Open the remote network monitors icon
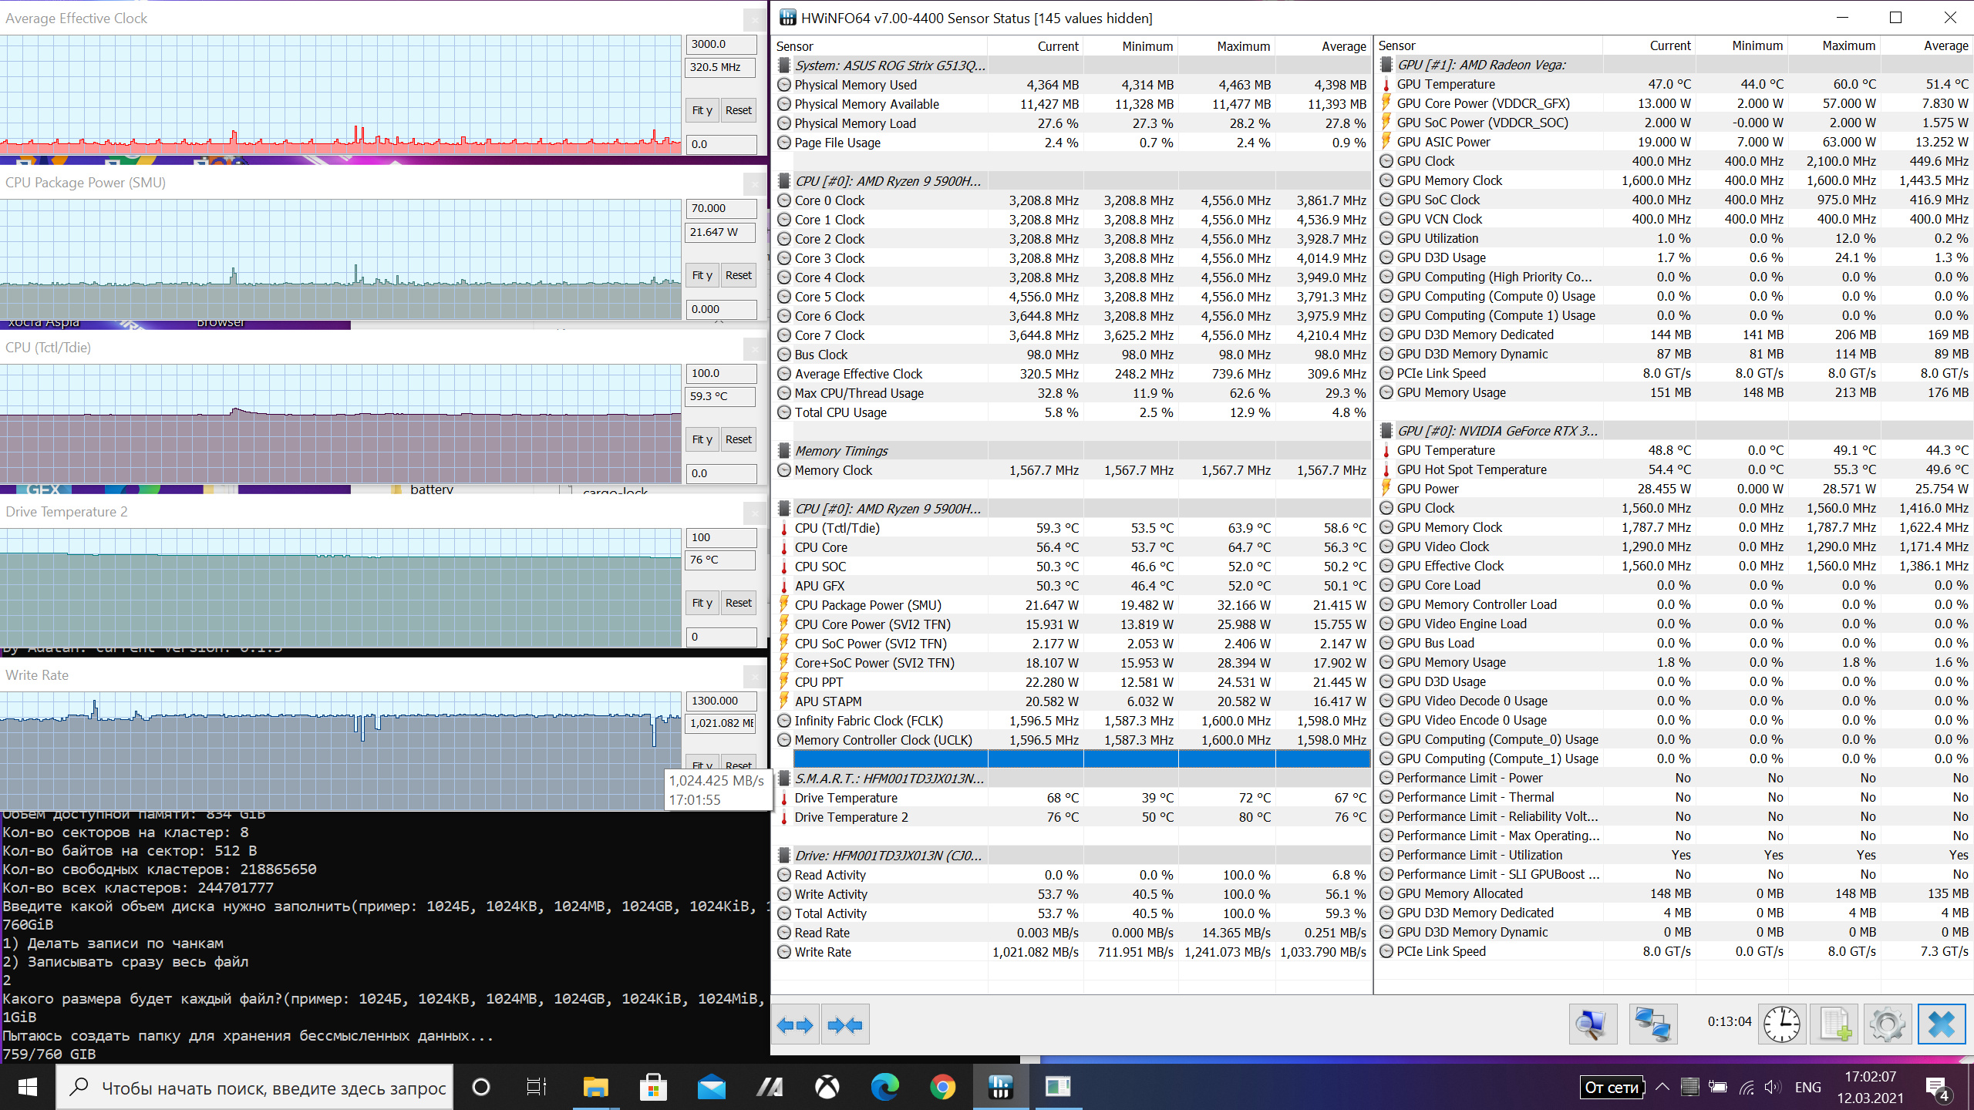Screen dimensions: 1974x1110 coord(1653,1024)
